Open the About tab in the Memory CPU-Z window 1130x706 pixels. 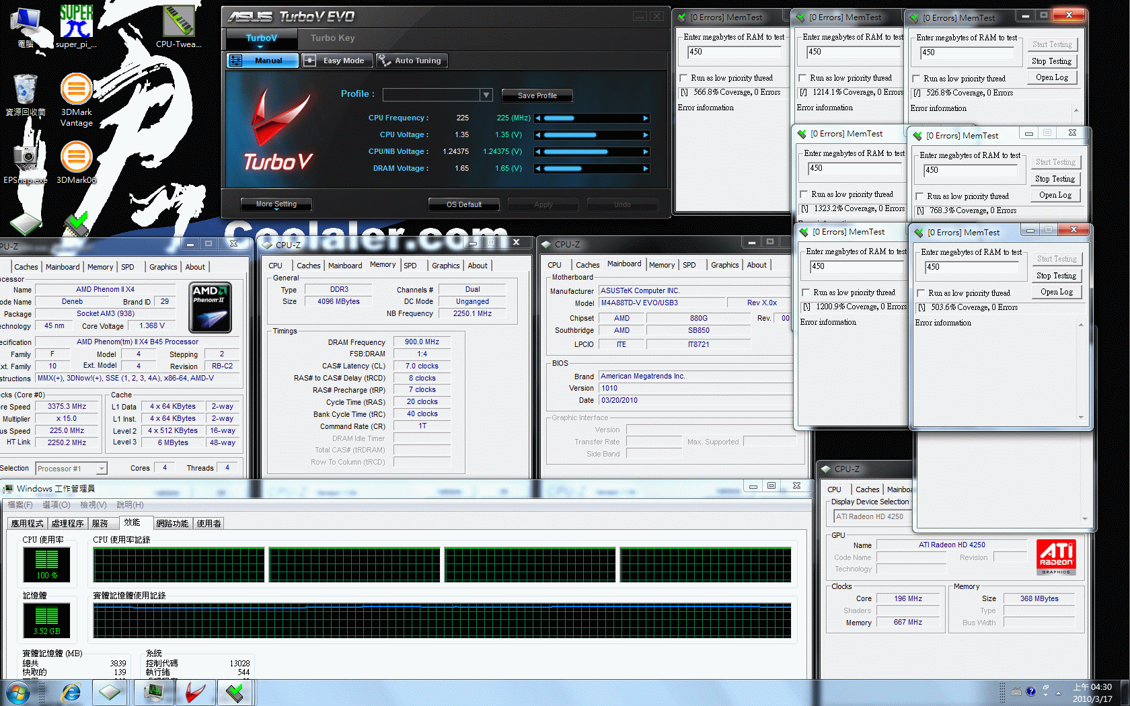[x=478, y=266]
